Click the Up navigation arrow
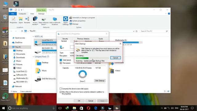Viewport: 197px width, 111px height. tap(22, 31)
